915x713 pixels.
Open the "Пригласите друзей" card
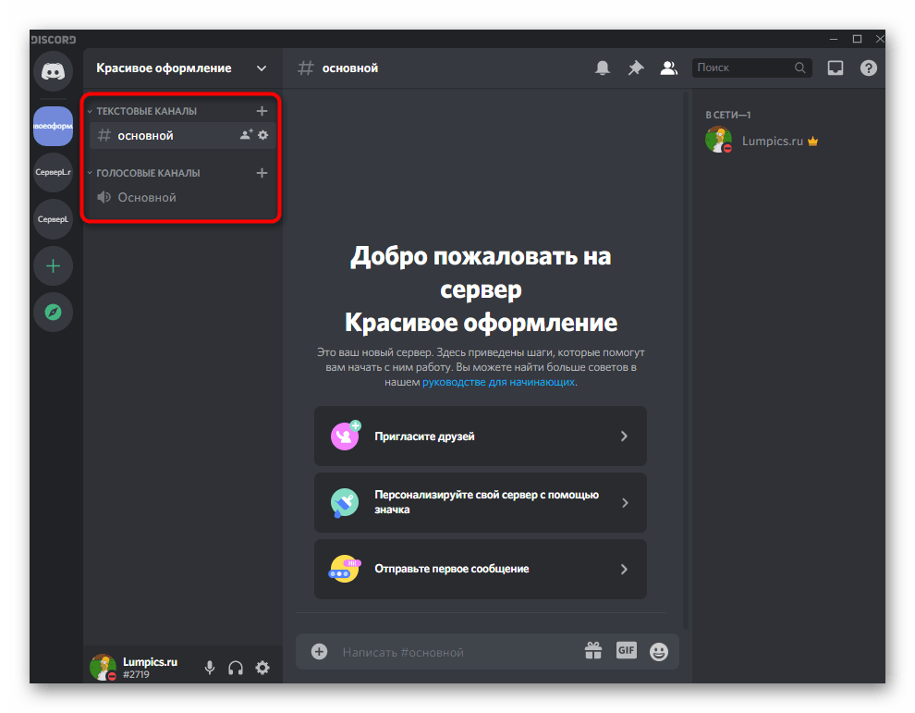coord(481,436)
